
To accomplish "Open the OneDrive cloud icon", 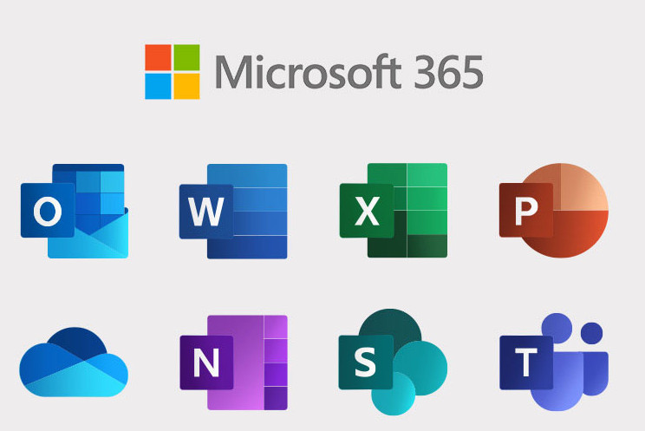I will pos(74,362).
